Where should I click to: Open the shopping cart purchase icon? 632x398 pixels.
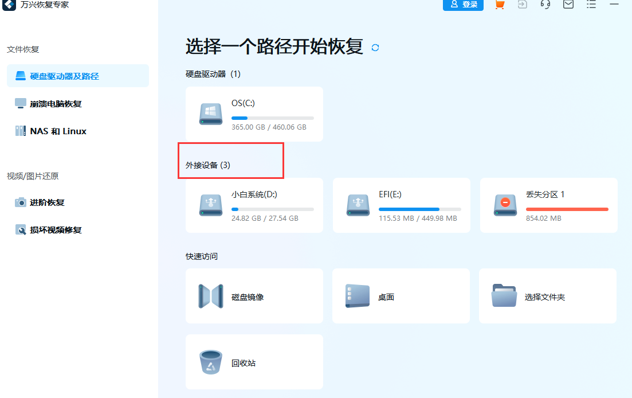coord(499,5)
